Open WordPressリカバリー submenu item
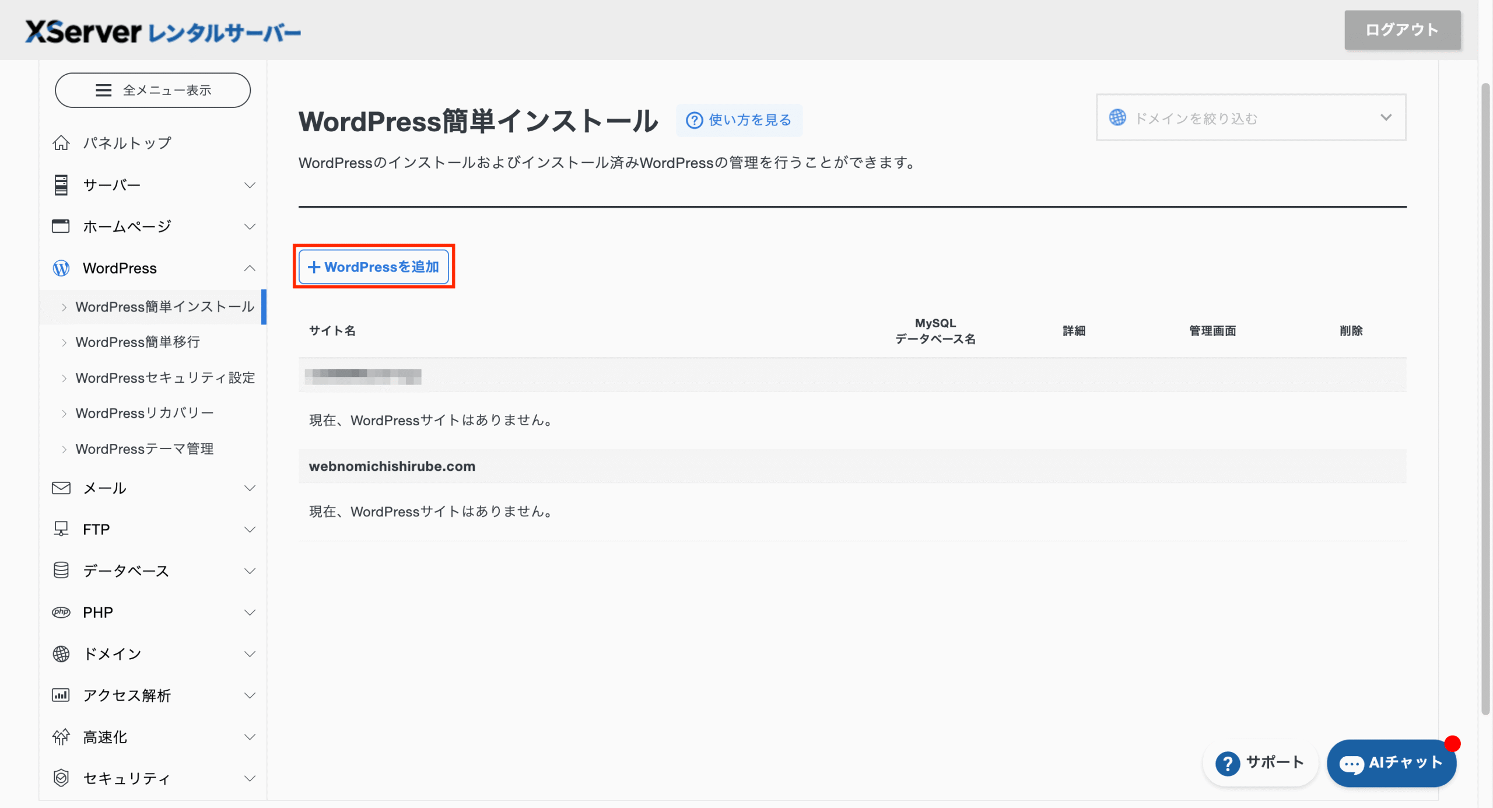This screenshot has height=808, width=1493. (153, 414)
